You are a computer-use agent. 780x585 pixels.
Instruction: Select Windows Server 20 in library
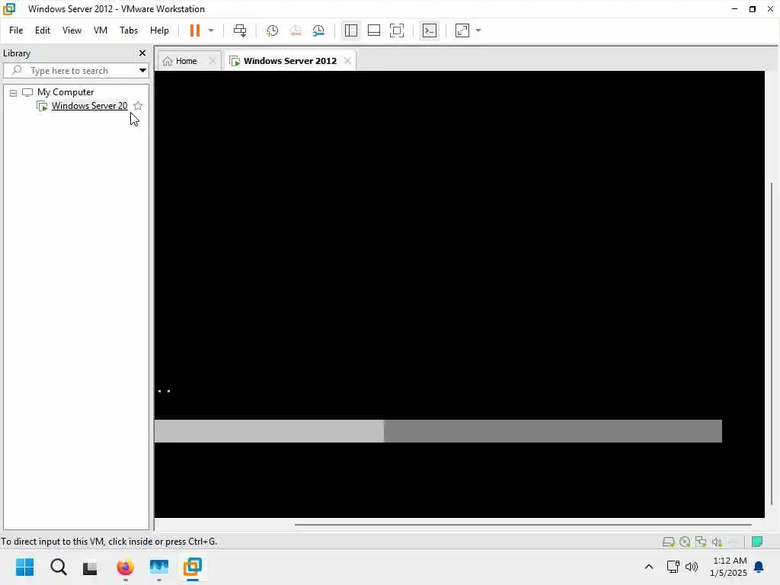click(90, 105)
